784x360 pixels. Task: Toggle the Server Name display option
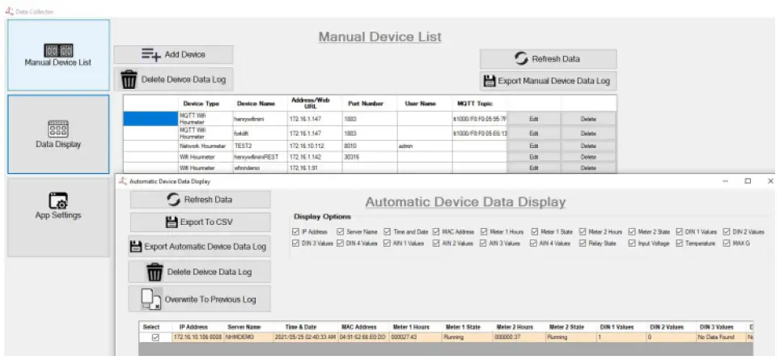click(x=340, y=232)
